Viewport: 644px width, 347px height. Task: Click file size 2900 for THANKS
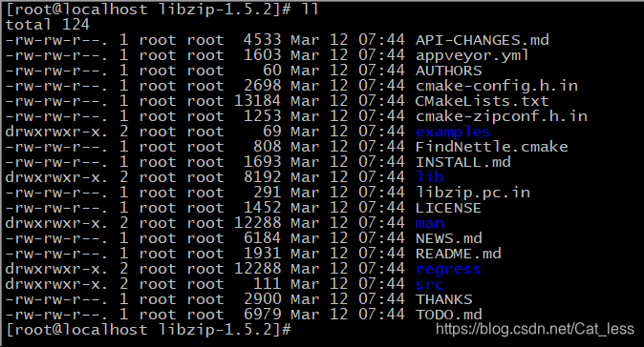point(263,299)
